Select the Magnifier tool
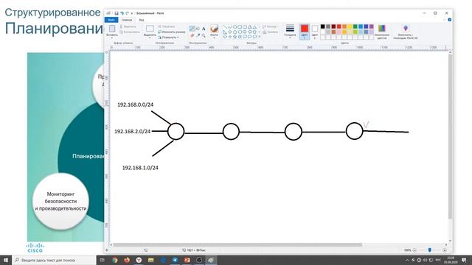 coord(204,35)
